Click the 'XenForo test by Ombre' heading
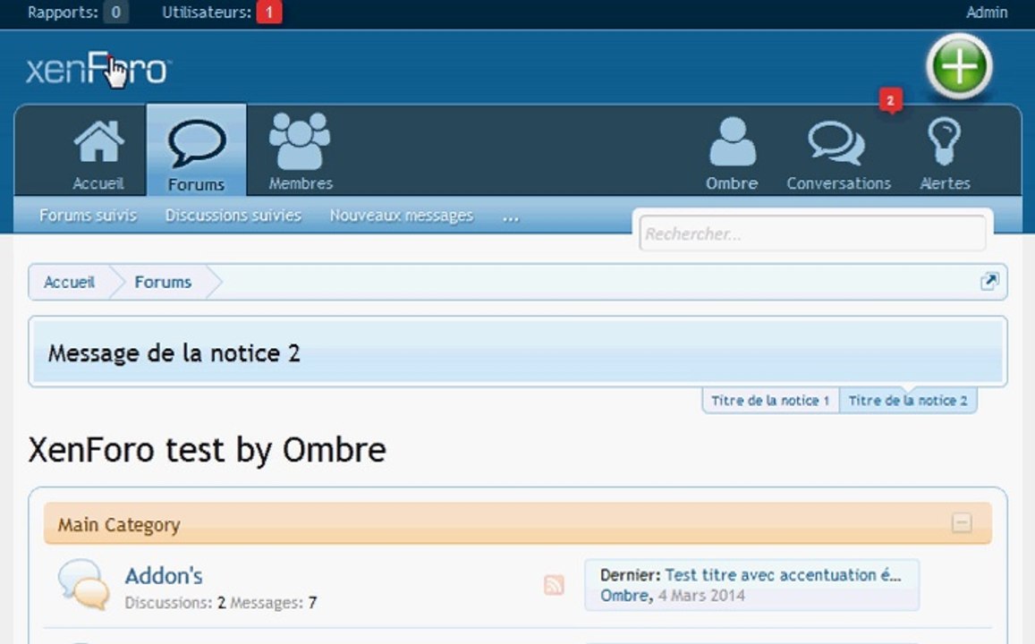 pyautogui.click(x=208, y=450)
